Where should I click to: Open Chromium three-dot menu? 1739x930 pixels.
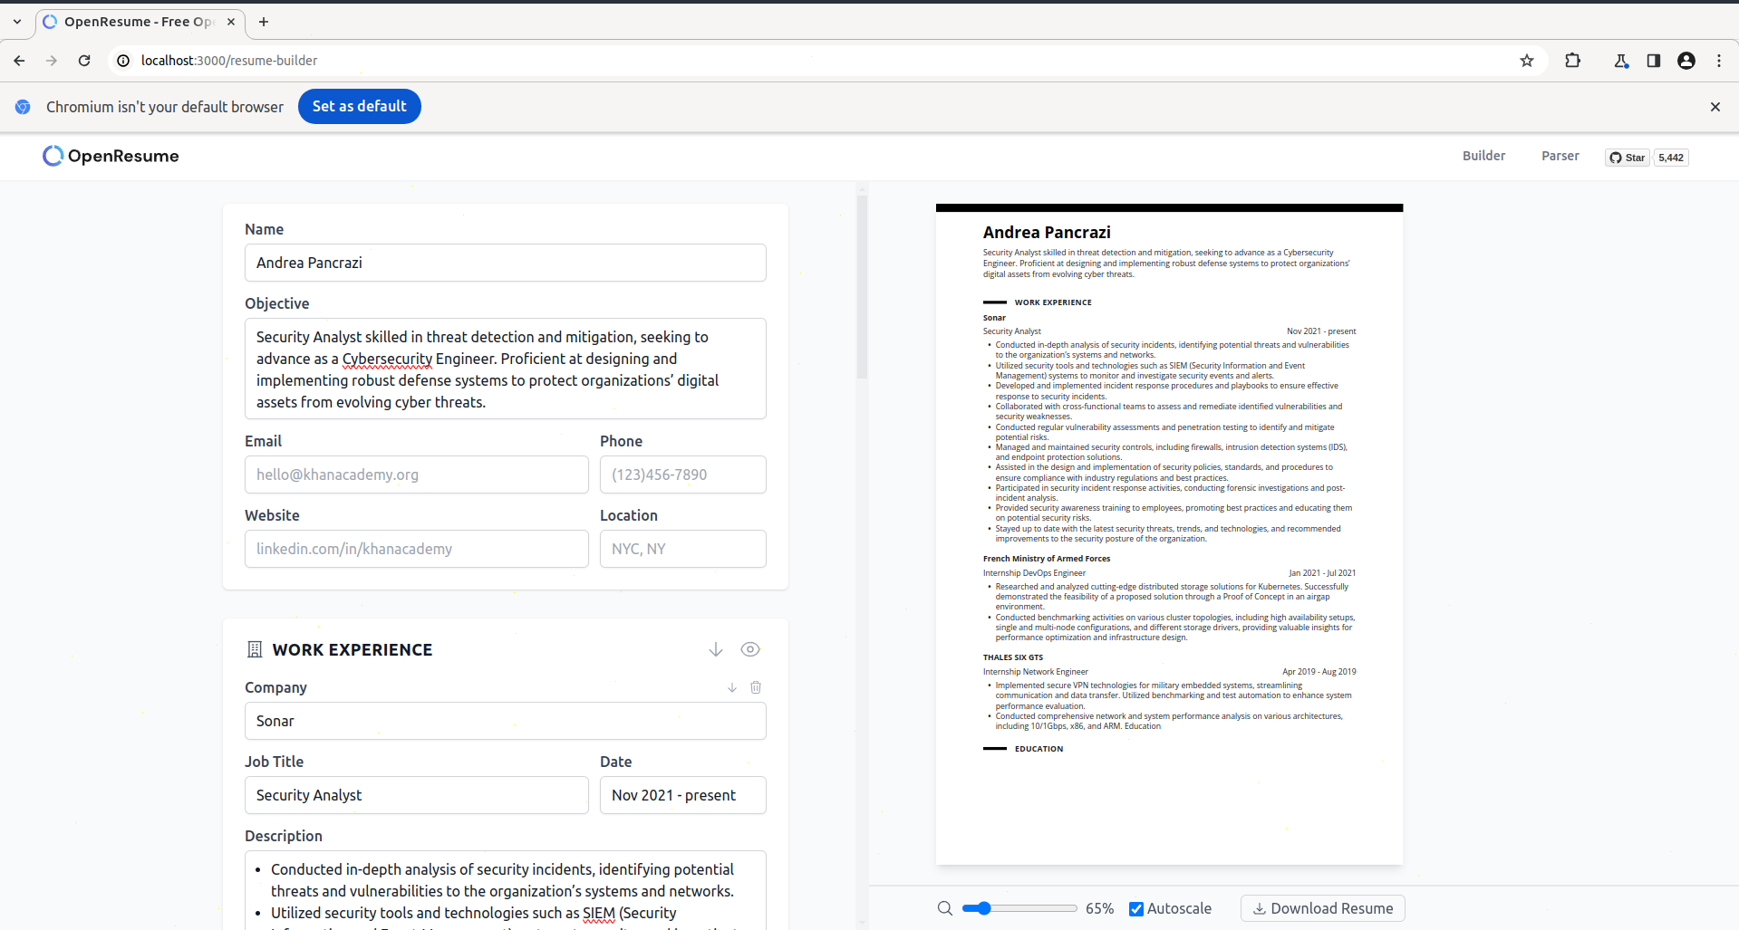pos(1719,61)
